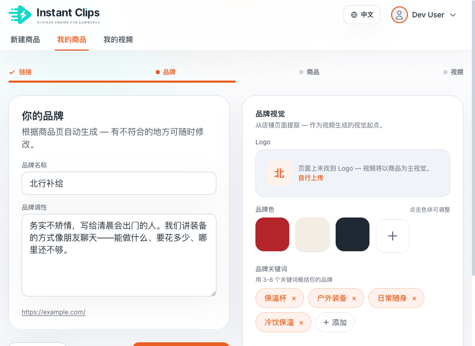Expand the Dev User dropdown chevron
Image resolution: width=475 pixels, height=346 pixels.
point(453,15)
